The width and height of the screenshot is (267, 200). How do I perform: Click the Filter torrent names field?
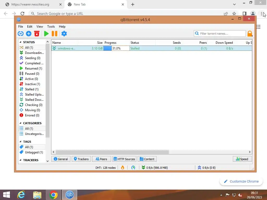pyautogui.click(x=220, y=34)
